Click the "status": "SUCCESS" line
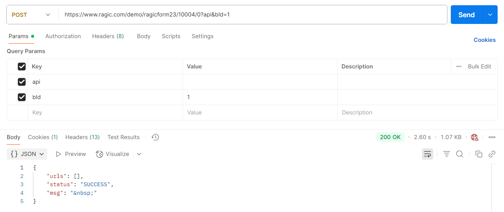This screenshot has width=504, height=212. coord(80,184)
